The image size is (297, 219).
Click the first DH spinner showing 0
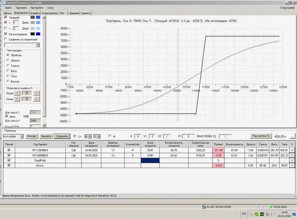coord(88,136)
